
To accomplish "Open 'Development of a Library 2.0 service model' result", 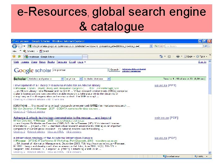I will tap(57, 85).
